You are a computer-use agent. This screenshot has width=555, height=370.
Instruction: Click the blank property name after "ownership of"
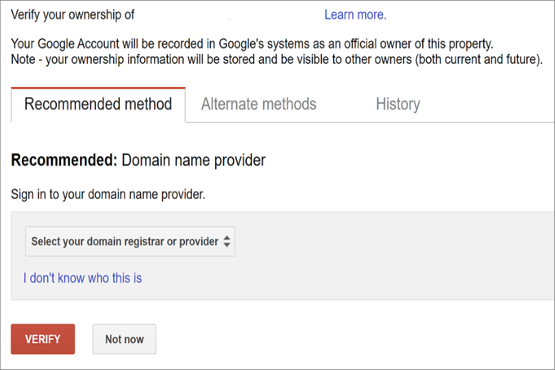pos(226,14)
